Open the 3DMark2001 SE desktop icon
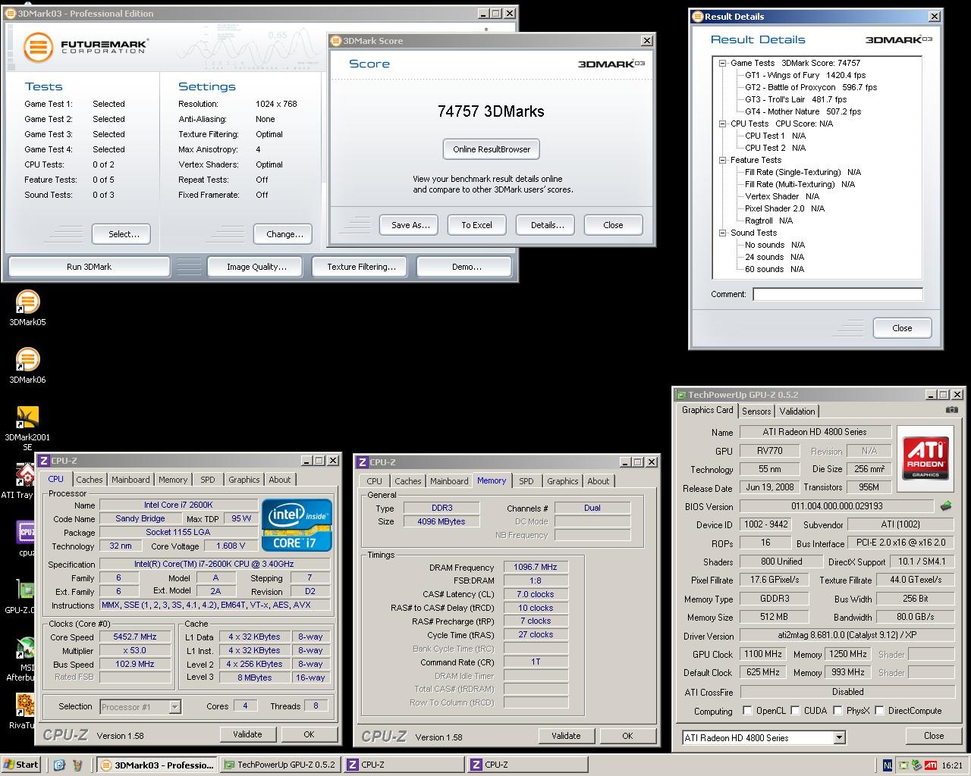The width and height of the screenshot is (971, 776). click(x=27, y=418)
